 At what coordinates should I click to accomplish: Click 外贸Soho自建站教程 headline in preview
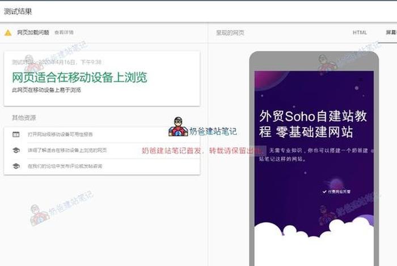313,124
